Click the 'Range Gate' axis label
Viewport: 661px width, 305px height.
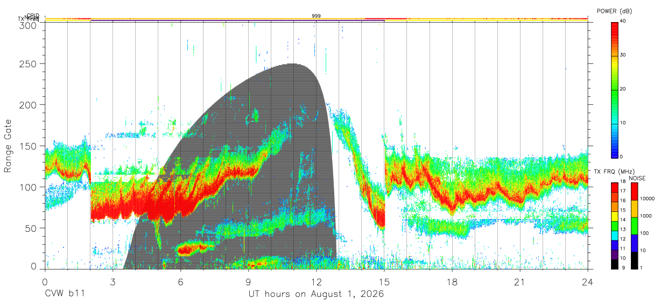point(9,146)
